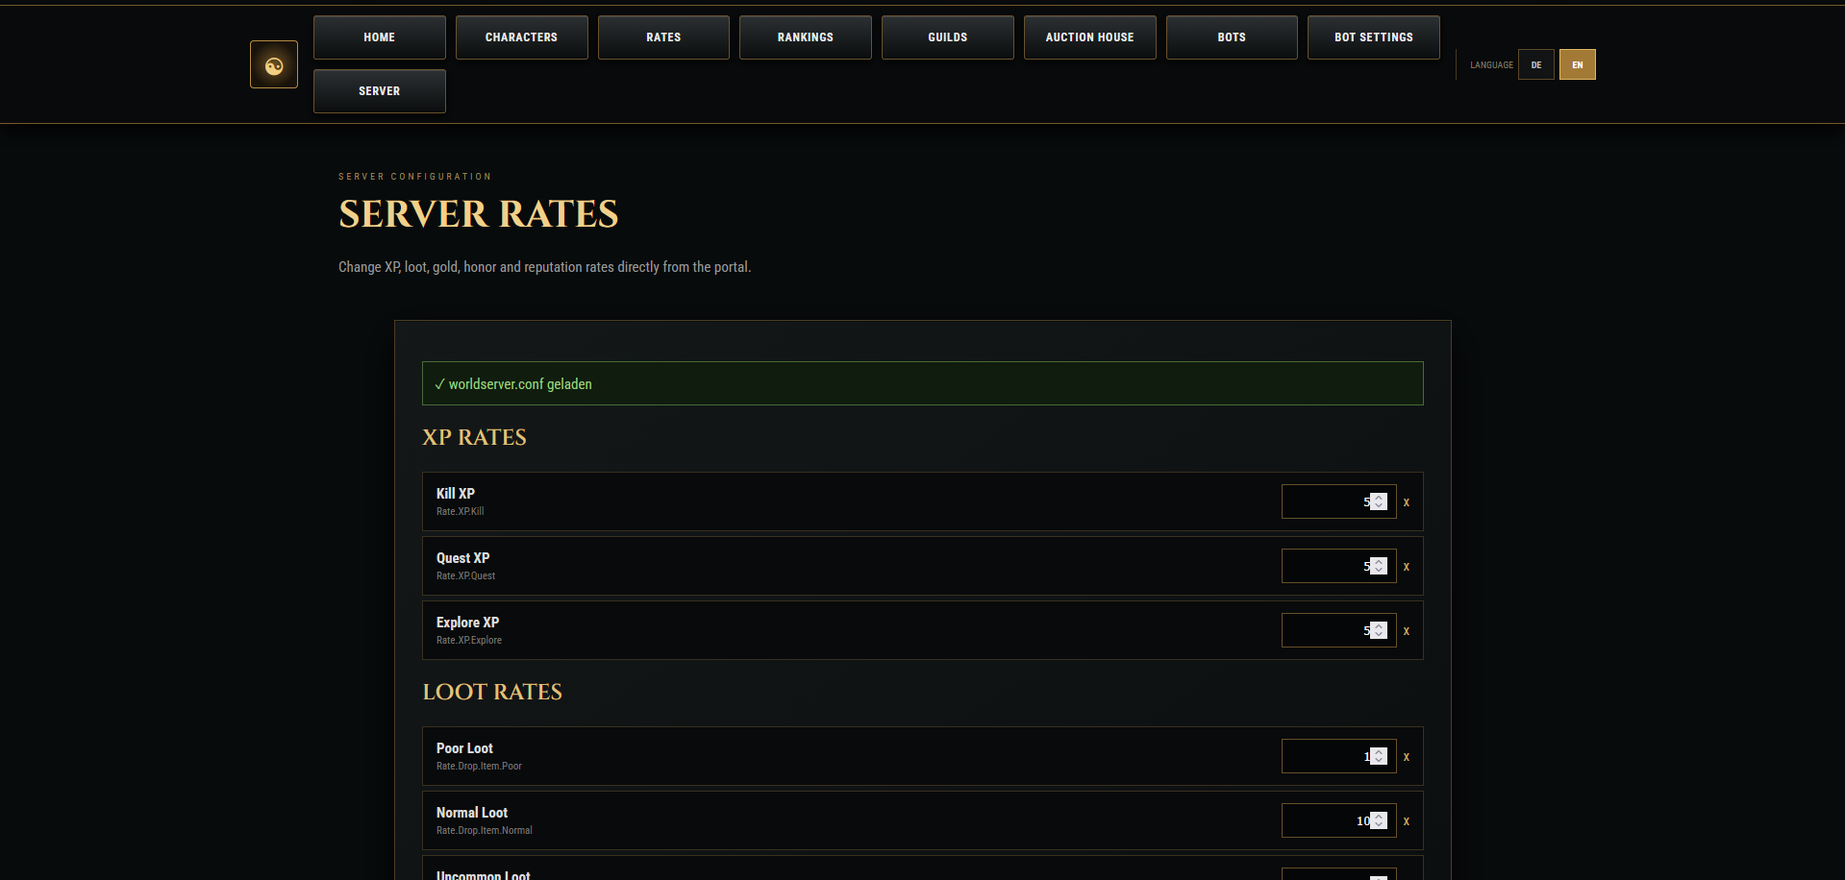Adjust the Quest XP spinner arrows
The image size is (1845, 880).
[x=1379, y=566]
